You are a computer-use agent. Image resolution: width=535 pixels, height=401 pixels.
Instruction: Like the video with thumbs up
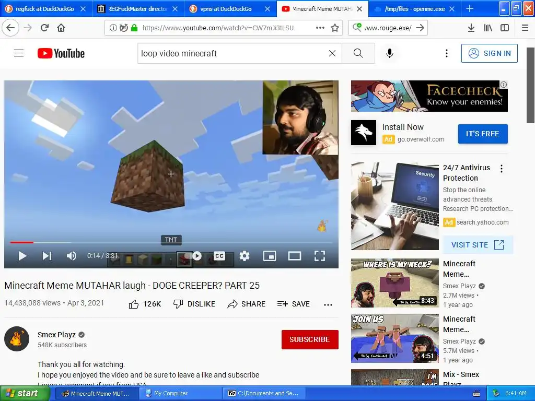tap(145, 304)
